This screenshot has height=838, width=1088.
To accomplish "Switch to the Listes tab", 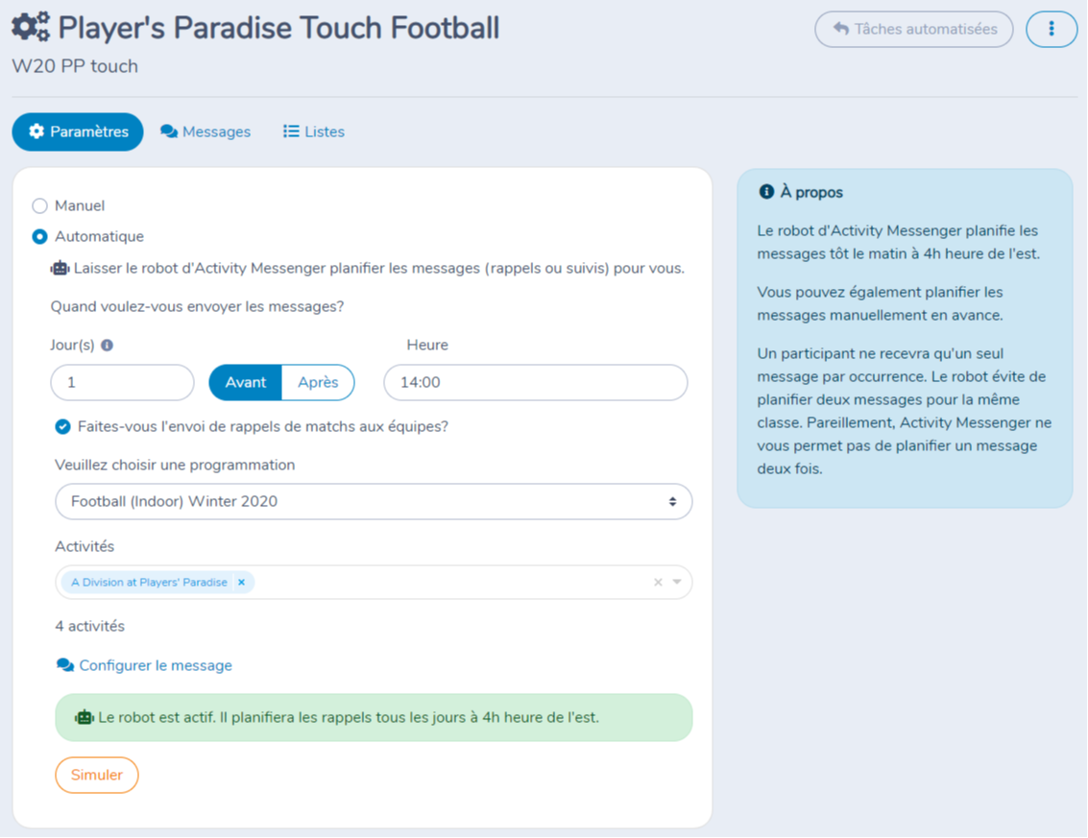I will 314,132.
